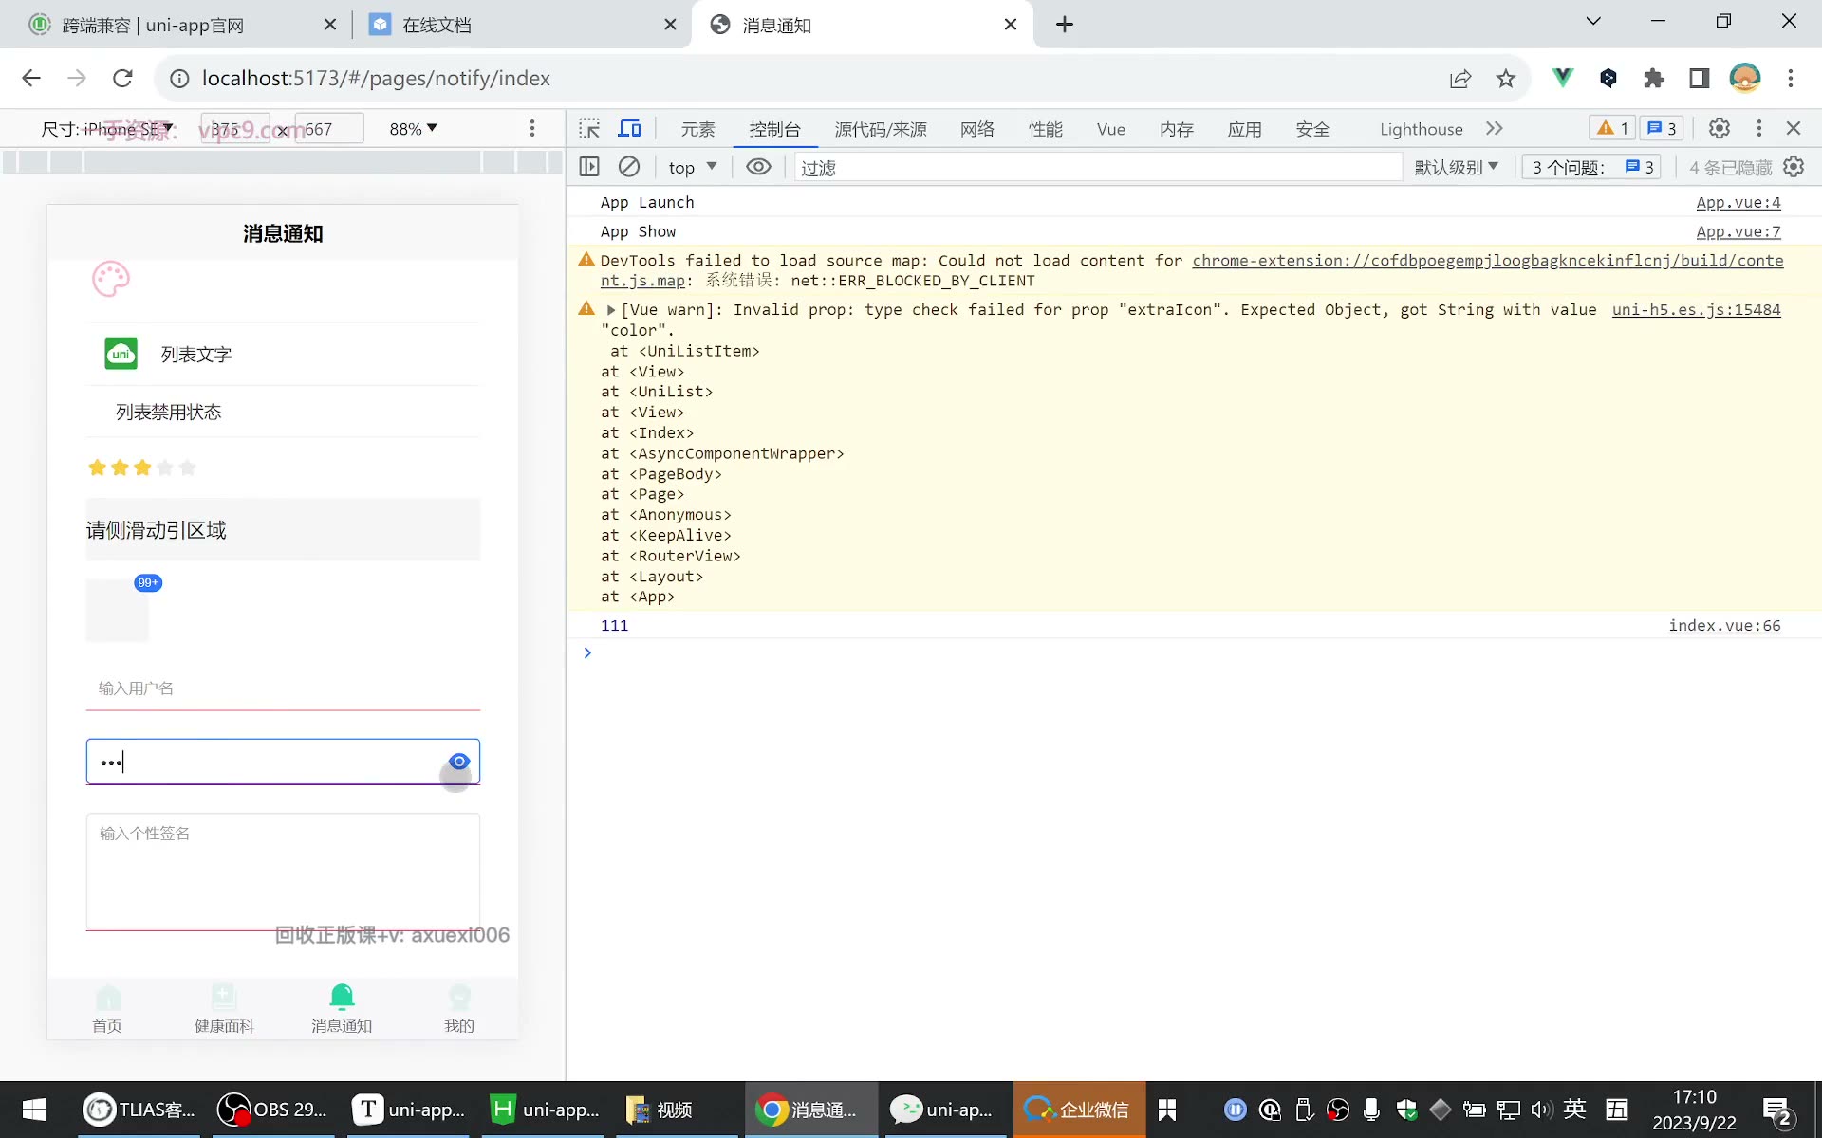Switch to the 网络 DevTools tab
This screenshot has height=1138, width=1822.
click(976, 129)
